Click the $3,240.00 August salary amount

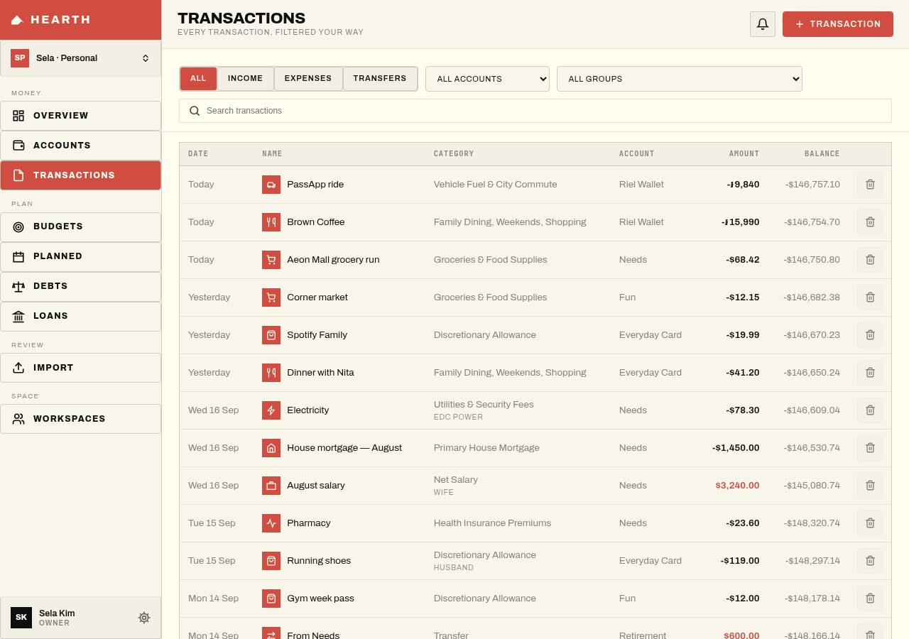click(737, 486)
